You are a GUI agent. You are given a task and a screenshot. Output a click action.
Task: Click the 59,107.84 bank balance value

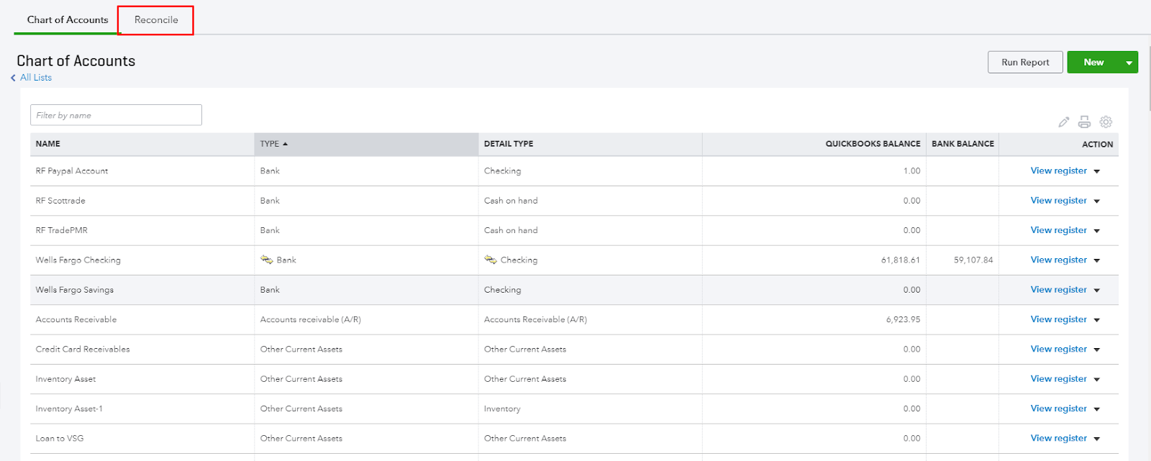tap(973, 260)
